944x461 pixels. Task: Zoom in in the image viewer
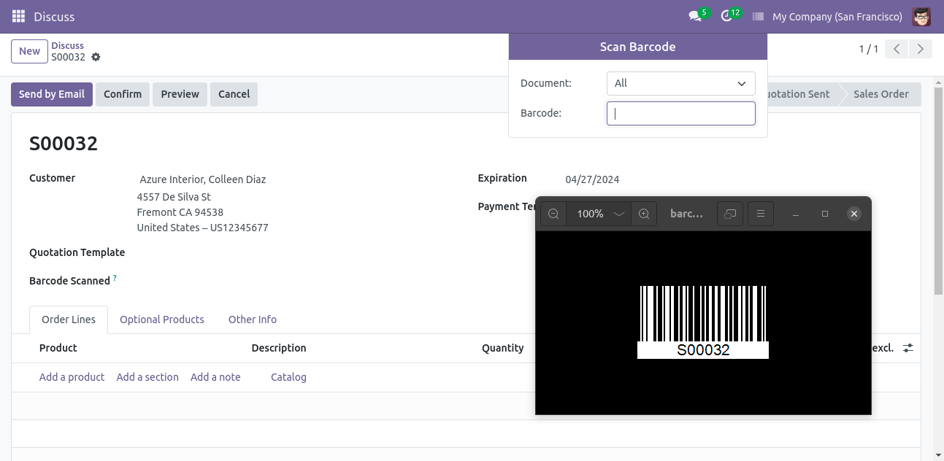point(644,214)
